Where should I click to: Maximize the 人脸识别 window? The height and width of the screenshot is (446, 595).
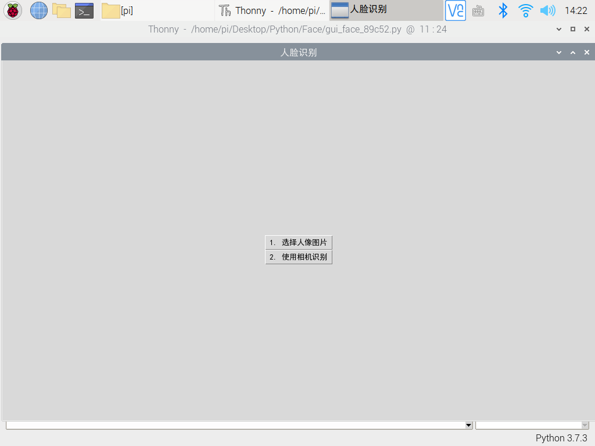(573, 52)
